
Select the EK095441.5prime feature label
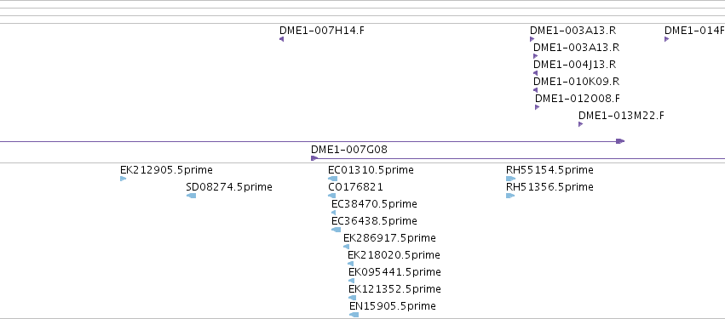coord(394,272)
